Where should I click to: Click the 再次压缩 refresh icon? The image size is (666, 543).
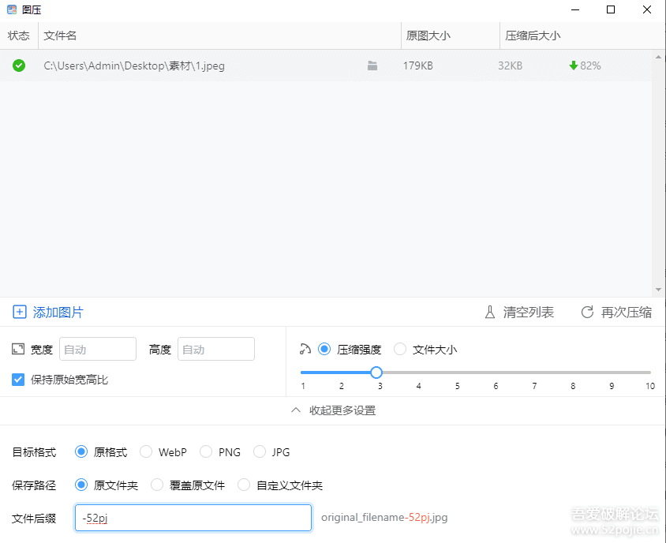[587, 313]
